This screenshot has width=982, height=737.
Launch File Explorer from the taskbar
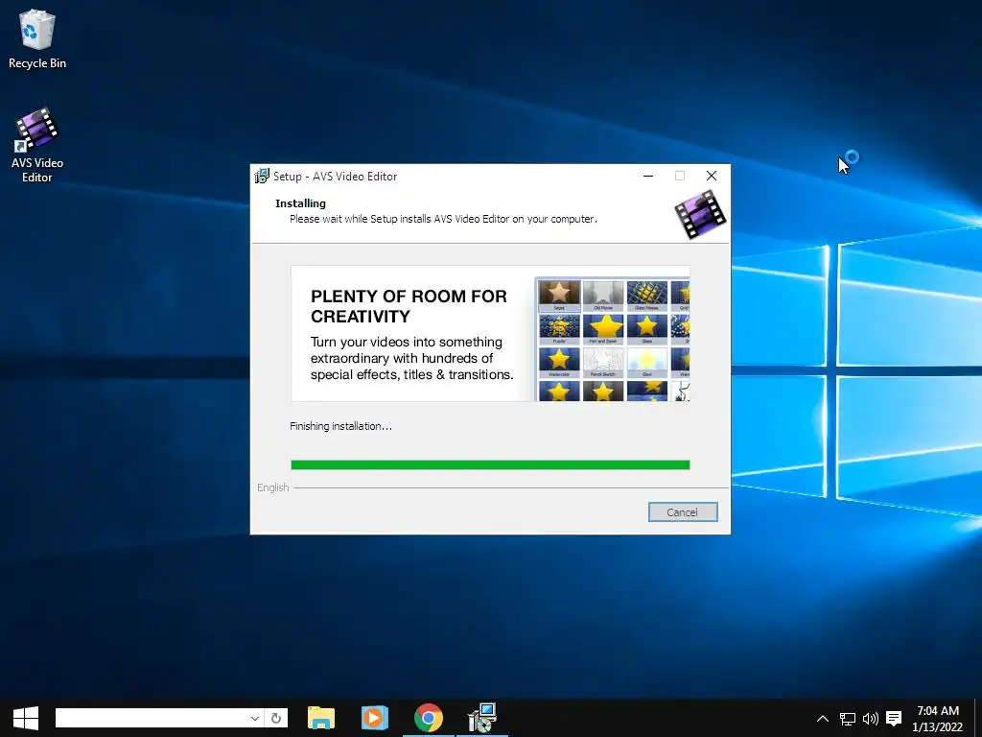pyautogui.click(x=321, y=718)
